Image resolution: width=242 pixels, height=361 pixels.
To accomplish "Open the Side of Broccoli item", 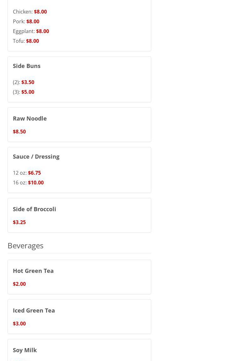I will tap(34, 209).
